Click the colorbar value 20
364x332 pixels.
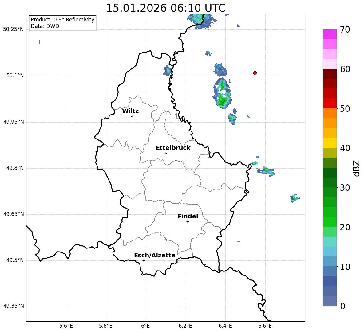tap(345, 227)
